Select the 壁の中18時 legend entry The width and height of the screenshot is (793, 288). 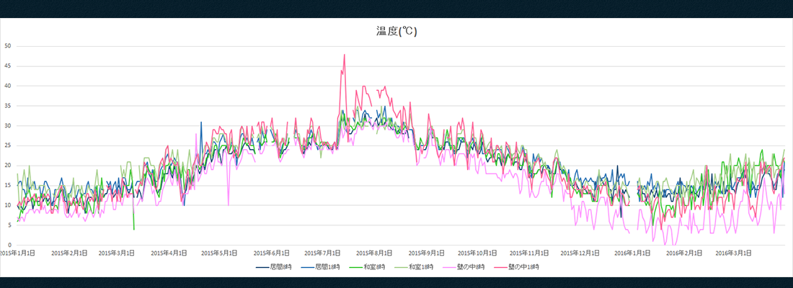pyautogui.click(x=518, y=266)
